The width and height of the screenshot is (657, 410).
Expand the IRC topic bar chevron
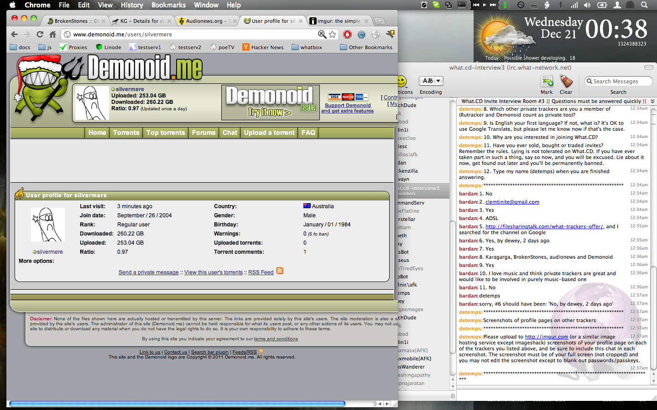point(653,101)
